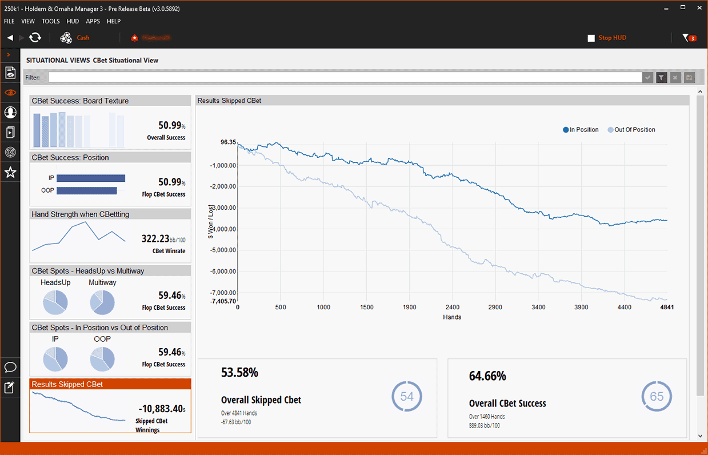
Task: Open the active filters funnel with badge
Action: coord(689,38)
